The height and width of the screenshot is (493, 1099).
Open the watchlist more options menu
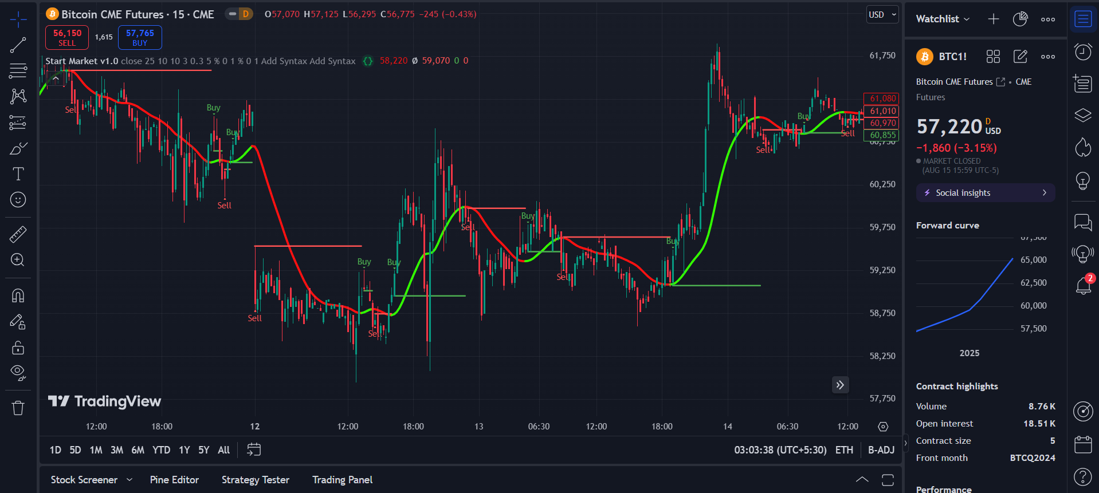pyautogui.click(x=1048, y=19)
